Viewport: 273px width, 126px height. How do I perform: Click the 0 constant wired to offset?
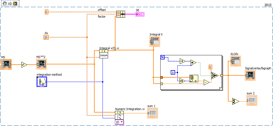46,12
